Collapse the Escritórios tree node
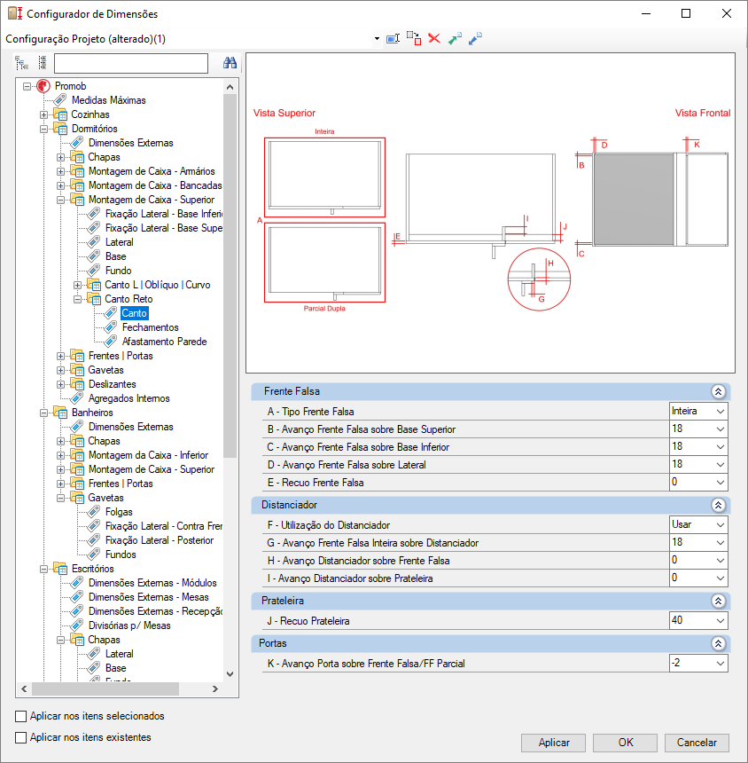This screenshot has height=763, width=748. pyautogui.click(x=43, y=569)
